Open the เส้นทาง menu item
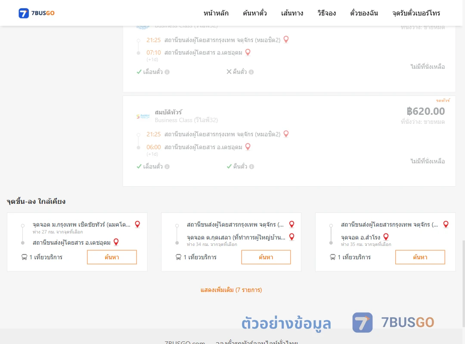The height and width of the screenshot is (344, 465). [x=292, y=13]
